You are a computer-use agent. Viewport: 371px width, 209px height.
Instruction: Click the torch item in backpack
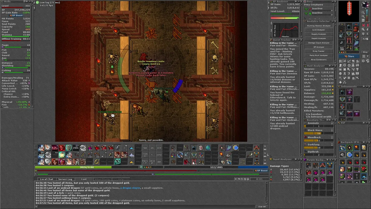coord(357,147)
